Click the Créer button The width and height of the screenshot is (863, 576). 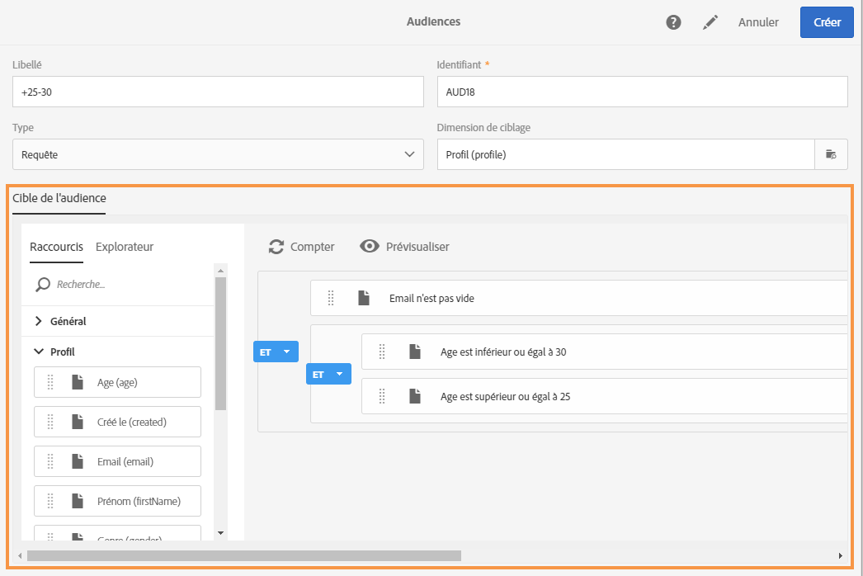[827, 22]
